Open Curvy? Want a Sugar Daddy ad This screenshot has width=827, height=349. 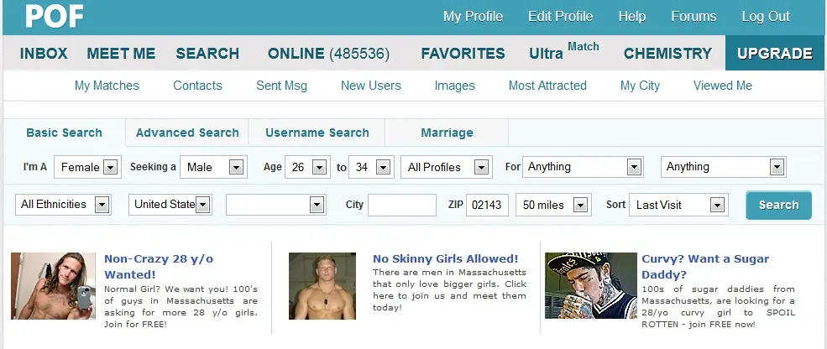(x=705, y=266)
